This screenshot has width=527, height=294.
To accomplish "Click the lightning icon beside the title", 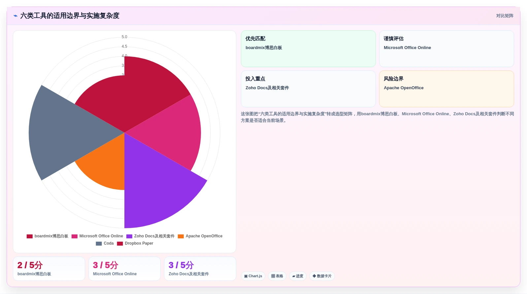I will (x=16, y=16).
